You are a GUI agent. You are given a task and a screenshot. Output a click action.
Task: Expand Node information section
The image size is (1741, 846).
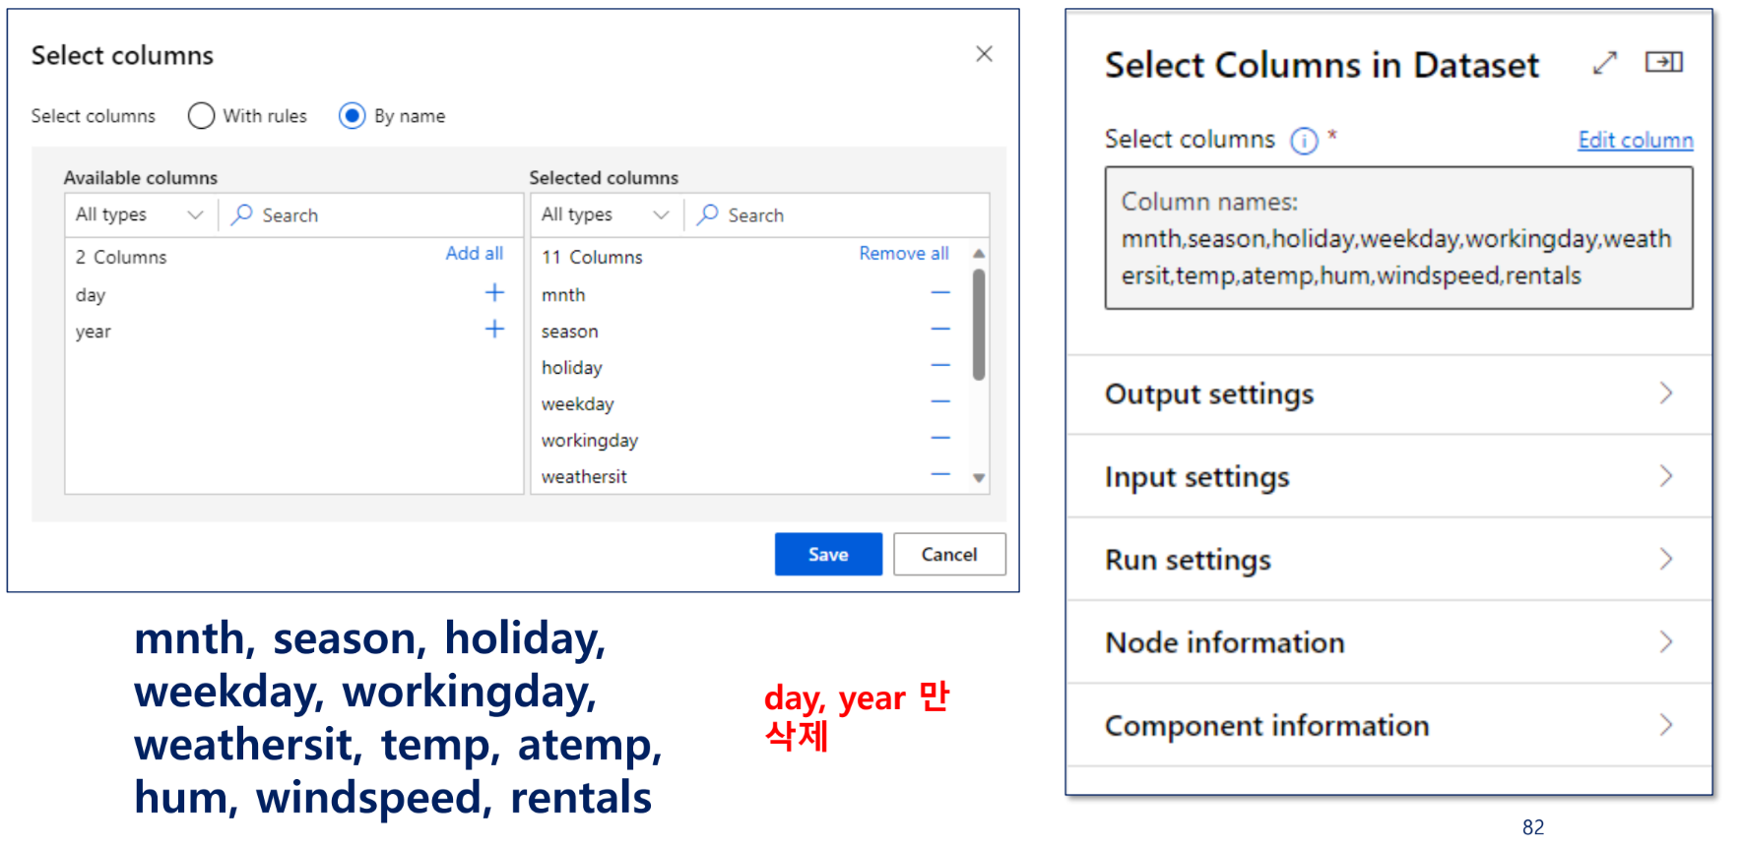(1388, 641)
